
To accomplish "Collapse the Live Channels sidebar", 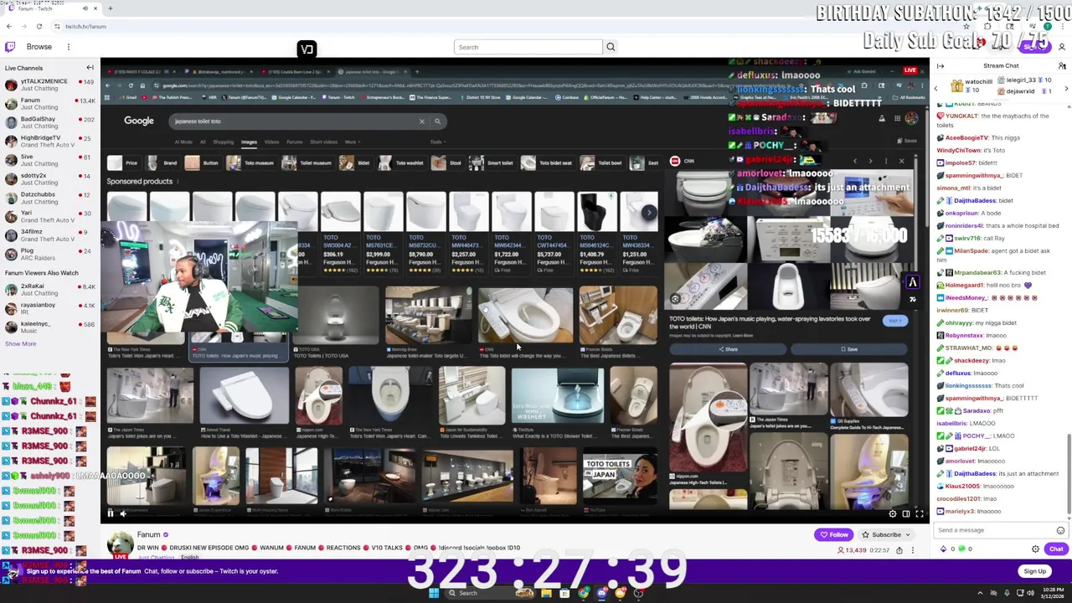I will pyautogui.click(x=90, y=68).
